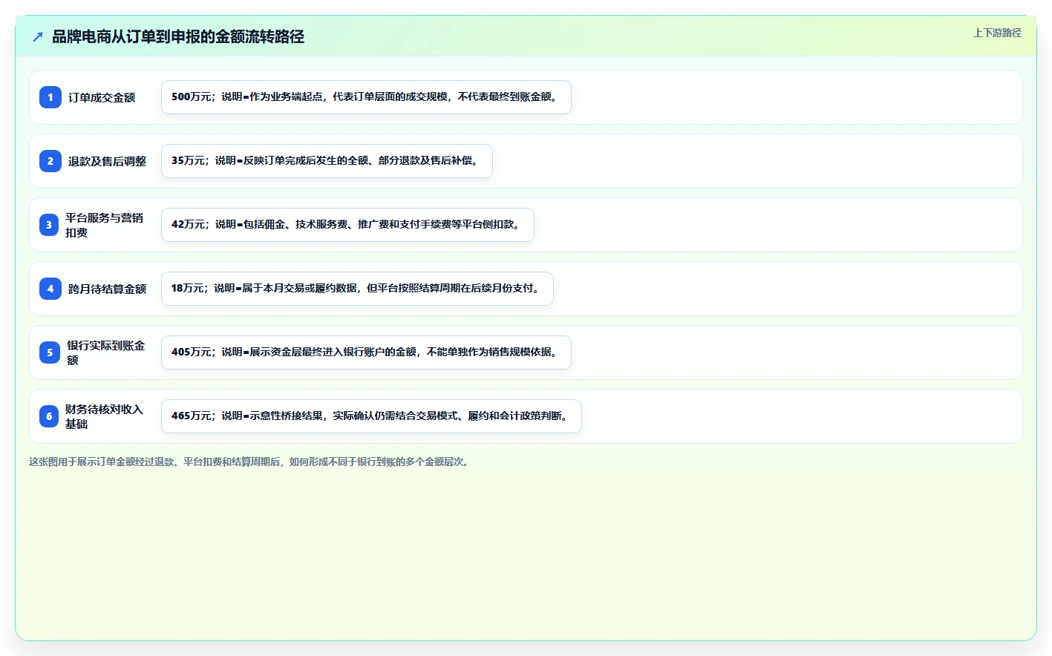Image resolution: width=1052 pixels, height=656 pixels.
Task: Click the 上下游路径 label
Action: click(x=997, y=33)
